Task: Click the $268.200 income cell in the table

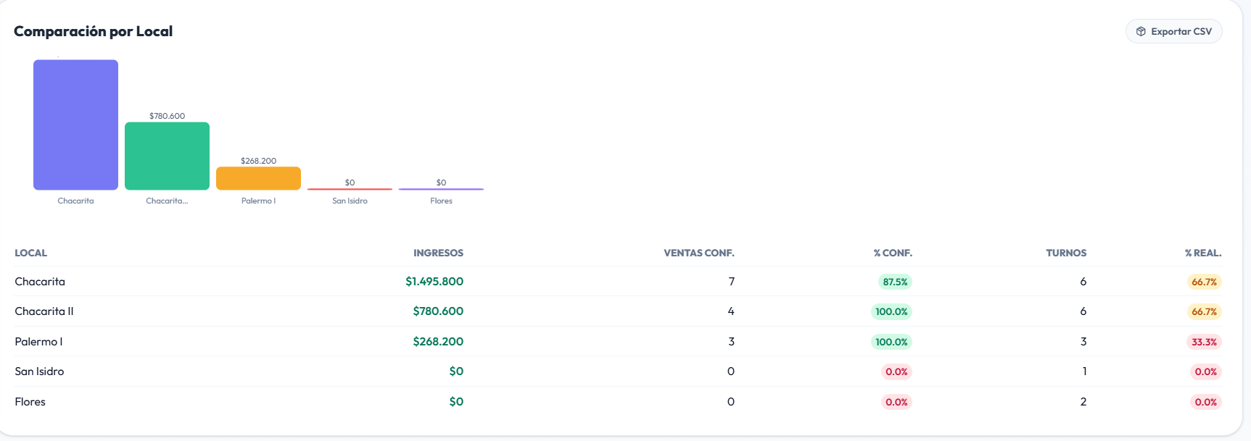Action: 438,341
